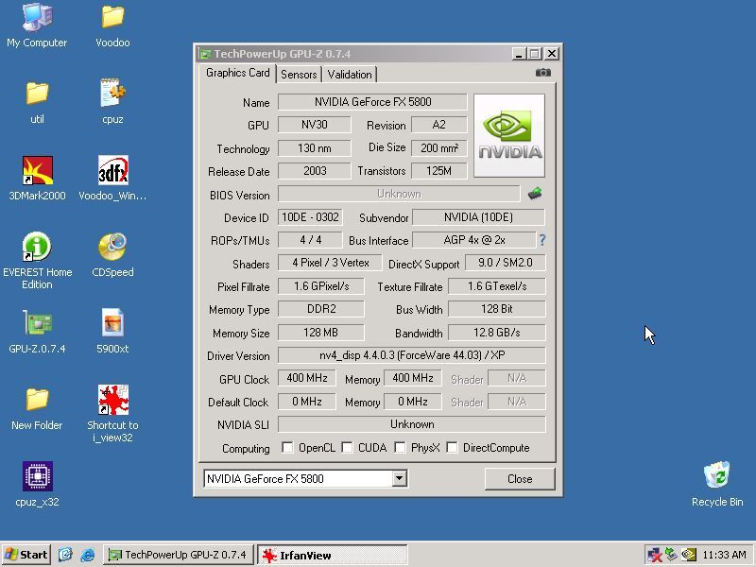The image size is (756, 567).
Task: Click the Bus Interface value AGP 4x @ 2x
Action: coord(474,240)
